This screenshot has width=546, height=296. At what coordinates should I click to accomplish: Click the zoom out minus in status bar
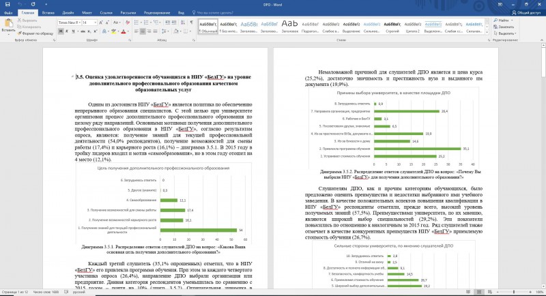coord(498,292)
